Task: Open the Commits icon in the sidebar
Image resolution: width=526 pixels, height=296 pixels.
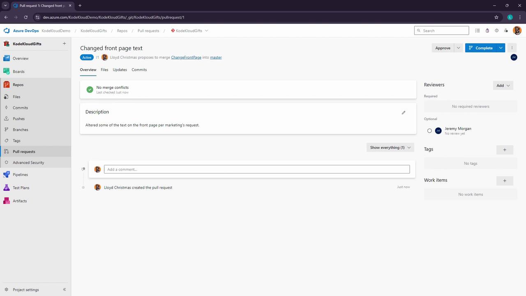Action: tap(6, 108)
